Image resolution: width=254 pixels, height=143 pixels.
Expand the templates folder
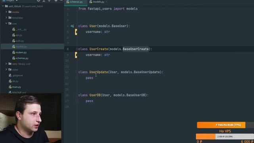click(x=6, y=17)
